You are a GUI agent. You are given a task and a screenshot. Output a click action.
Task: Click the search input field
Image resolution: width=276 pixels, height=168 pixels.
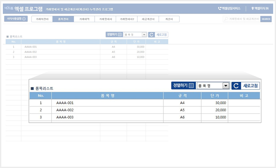[x=242, y=19]
